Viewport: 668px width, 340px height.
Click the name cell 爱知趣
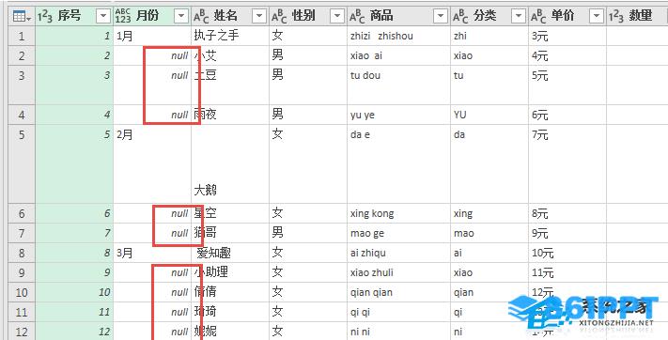coord(230,253)
